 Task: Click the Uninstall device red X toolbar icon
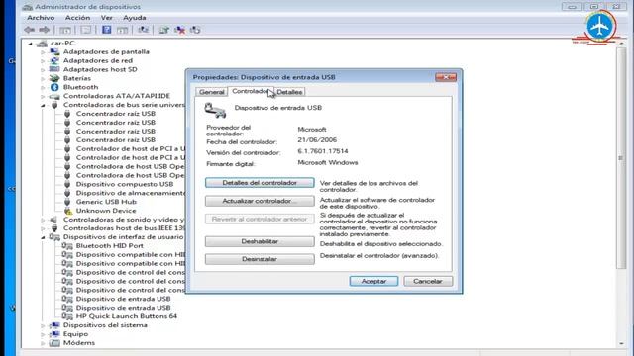coord(180,30)
